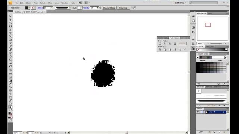Switch to the Swatches tab
239x134 pixels.
tap(210, 47)
